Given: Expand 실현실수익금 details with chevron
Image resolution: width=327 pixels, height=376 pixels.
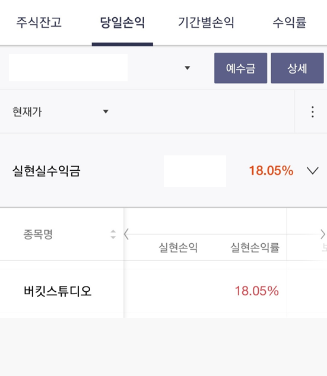Looking at the screenshot, I should (x=313, y=171).
